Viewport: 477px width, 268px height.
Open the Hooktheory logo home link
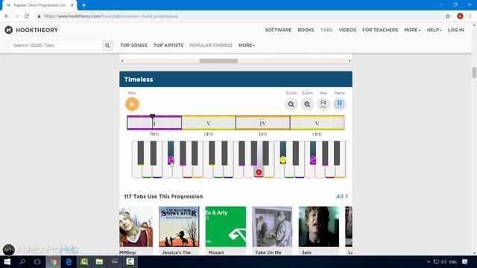pyautogui.click(x=31, y=30)
